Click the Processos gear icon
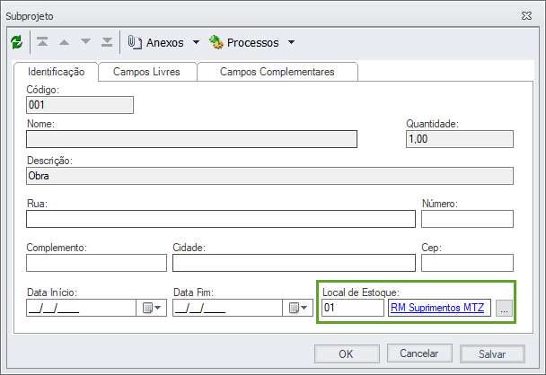 pyautogui.click(x=216, y=42)
